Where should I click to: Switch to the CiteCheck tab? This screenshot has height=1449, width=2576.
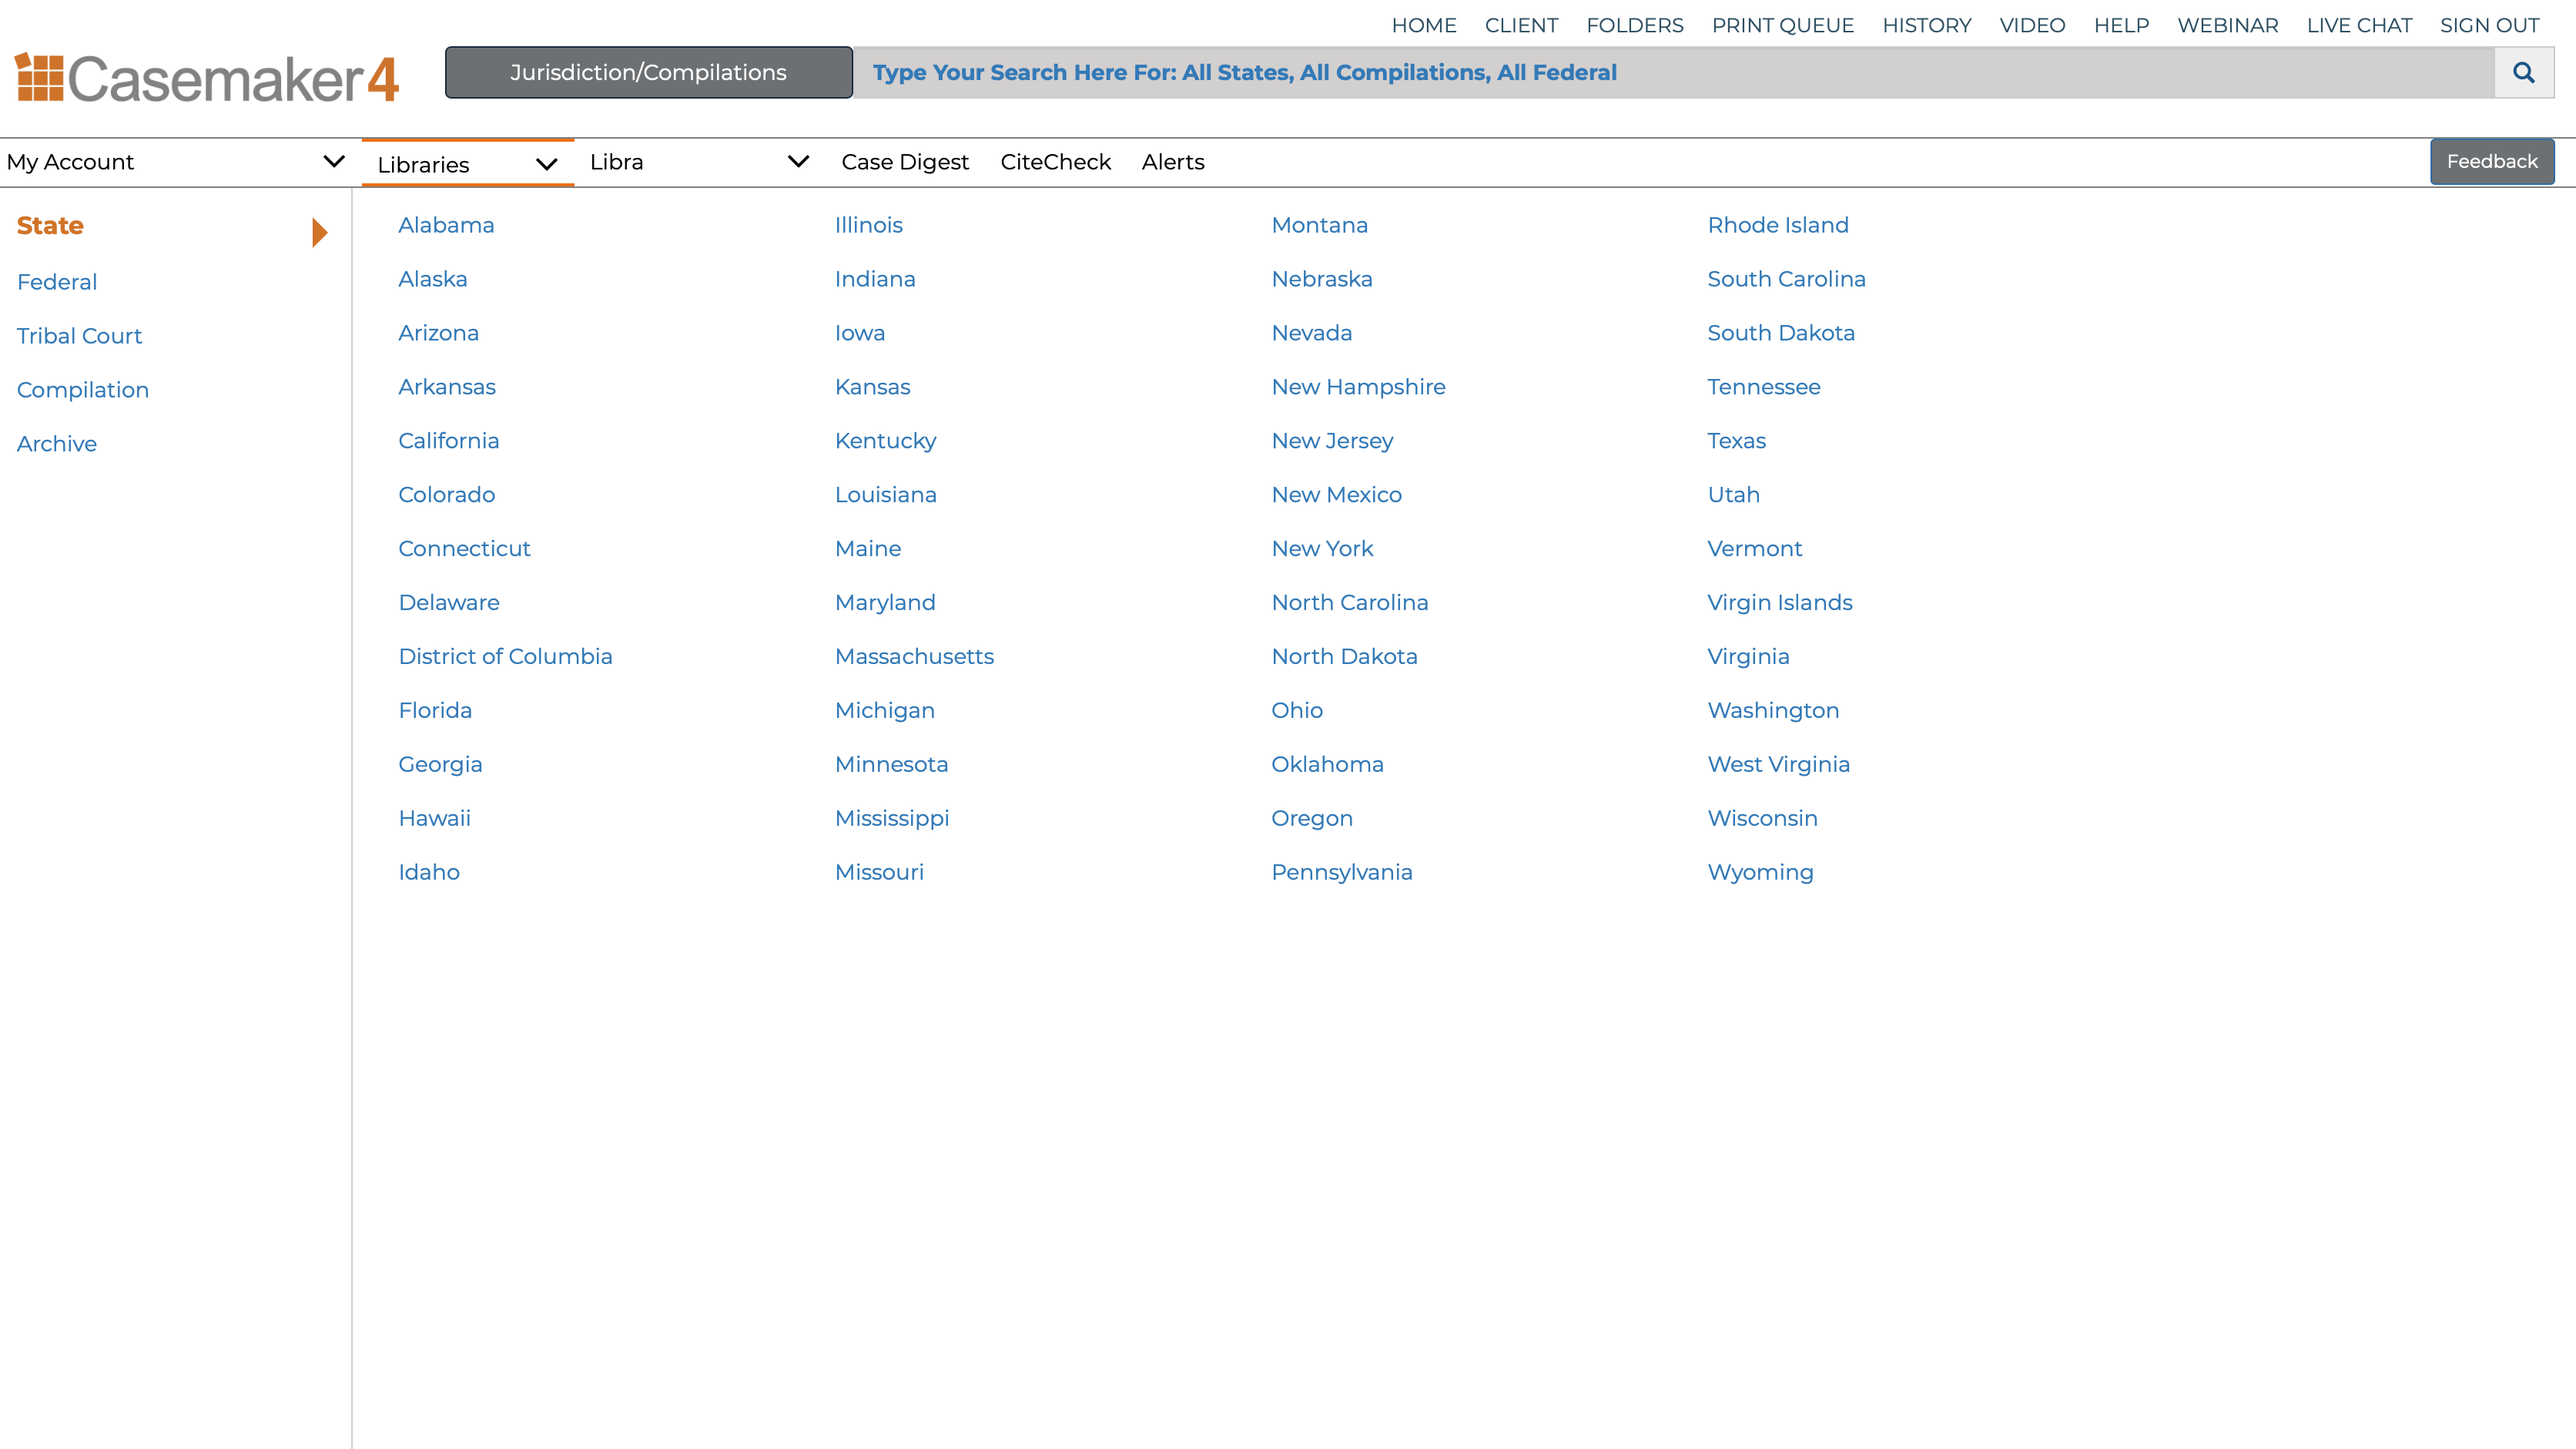(x=1057, y=161)
